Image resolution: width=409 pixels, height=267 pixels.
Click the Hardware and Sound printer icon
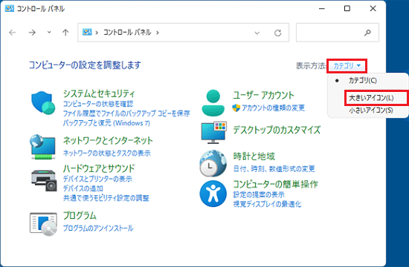(x=44, y=180)
